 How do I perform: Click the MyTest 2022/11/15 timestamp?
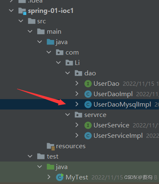click(107, 177)
